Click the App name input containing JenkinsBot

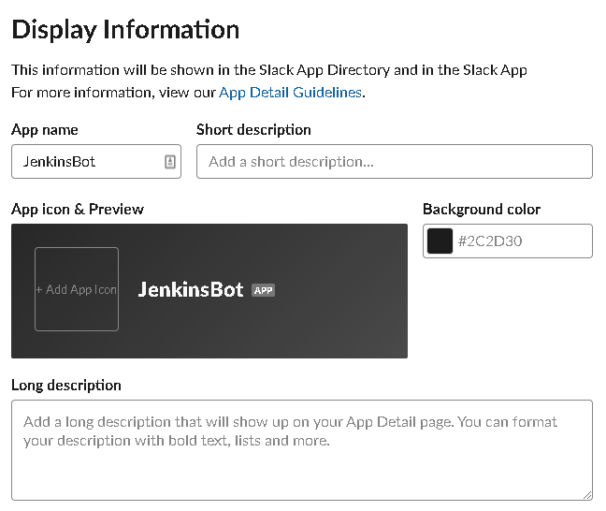coord(95,161)
